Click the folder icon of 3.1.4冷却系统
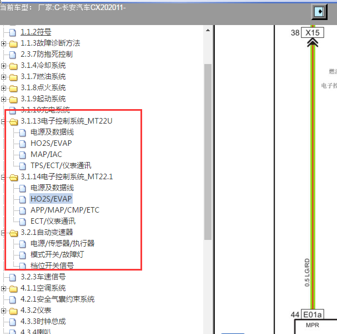Viewport: 337px width, 334px height. coord(13,66)
